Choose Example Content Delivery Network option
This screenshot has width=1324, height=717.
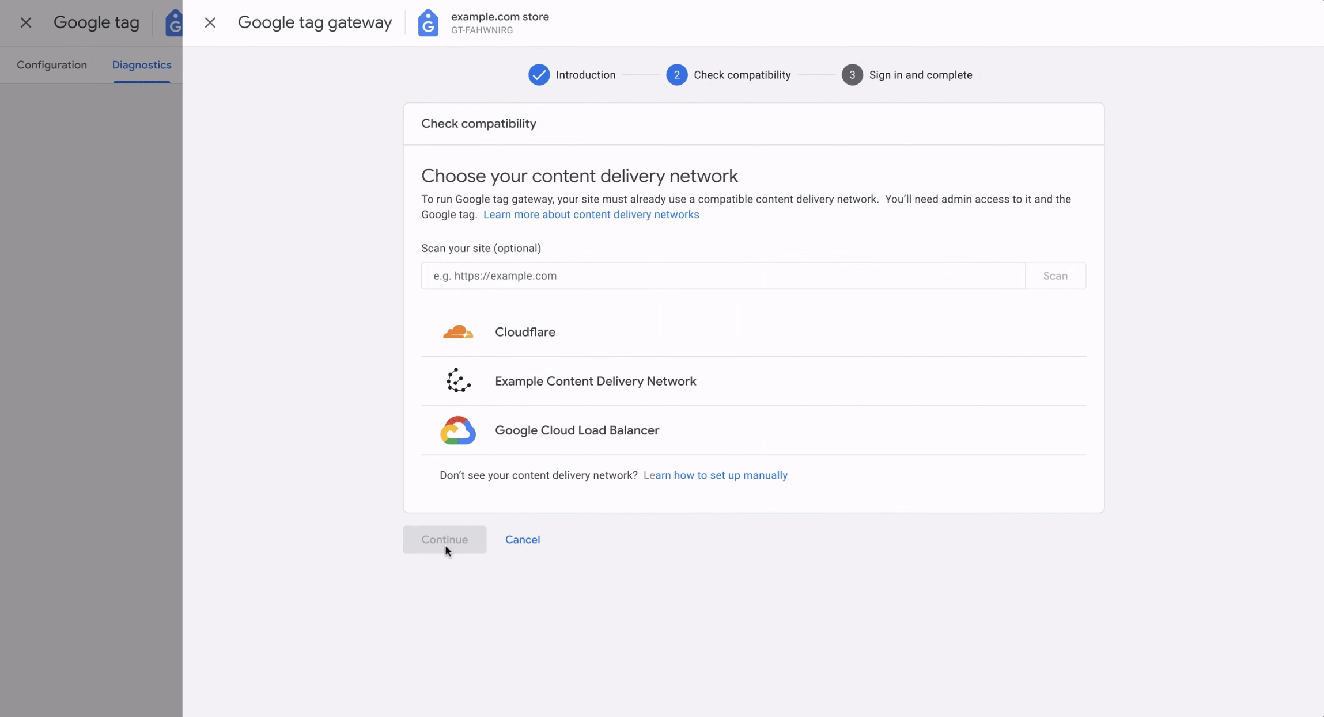tap(754, 381)
